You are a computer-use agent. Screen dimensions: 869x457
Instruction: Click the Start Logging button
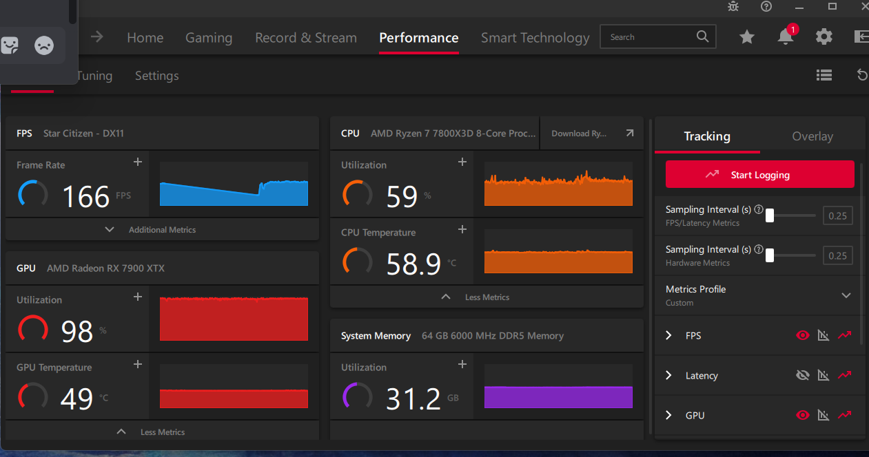pyautogui.click(x=760, y=175)
